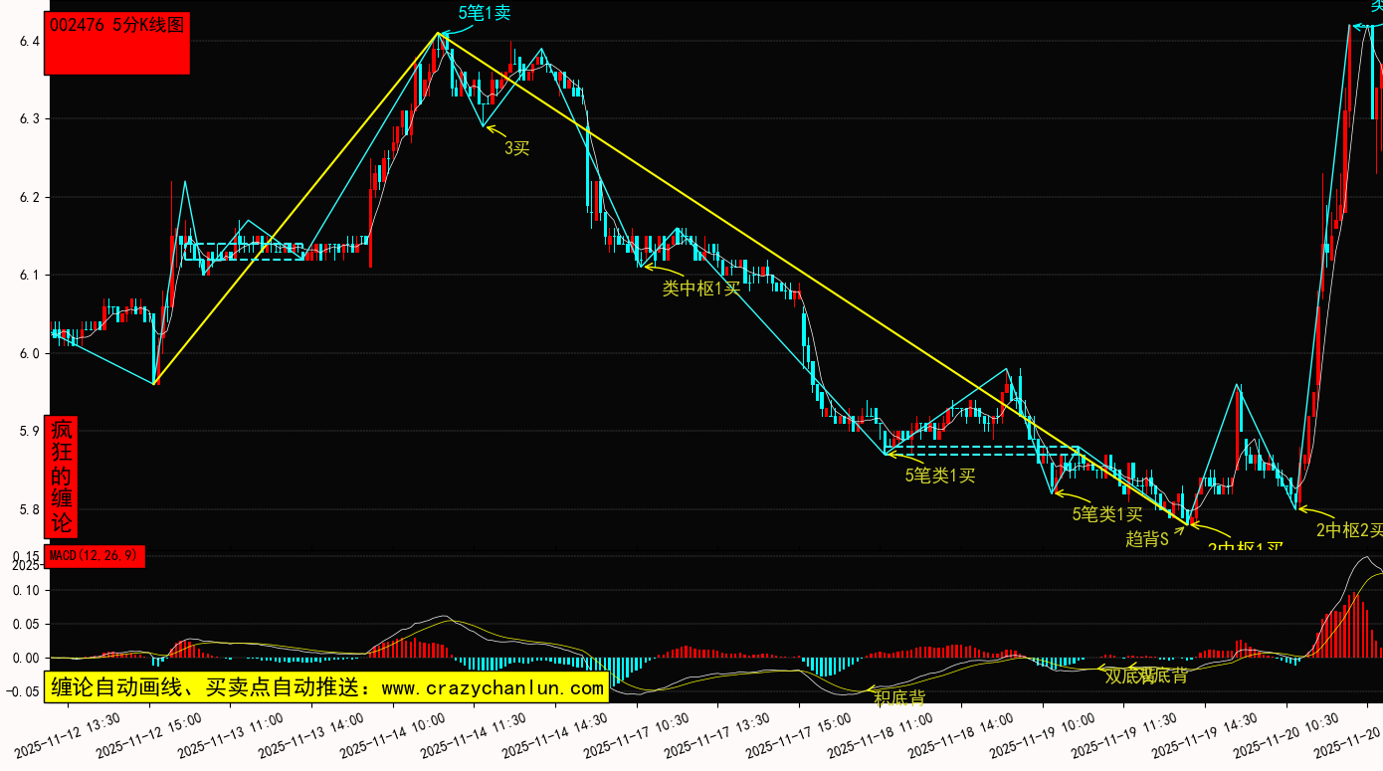Click the 积底背 label in MACD panel
The height and width of the screenshot is (771, 1383).
pos(898,698)
